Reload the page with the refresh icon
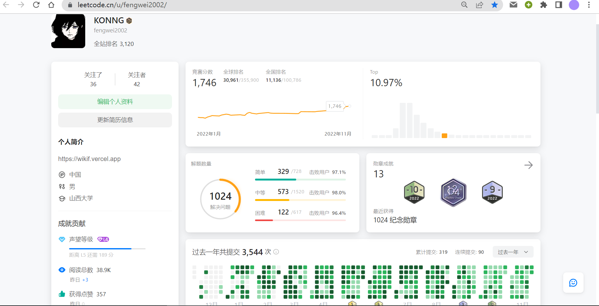Screen dimensions: 599x306 coord(36,5)
